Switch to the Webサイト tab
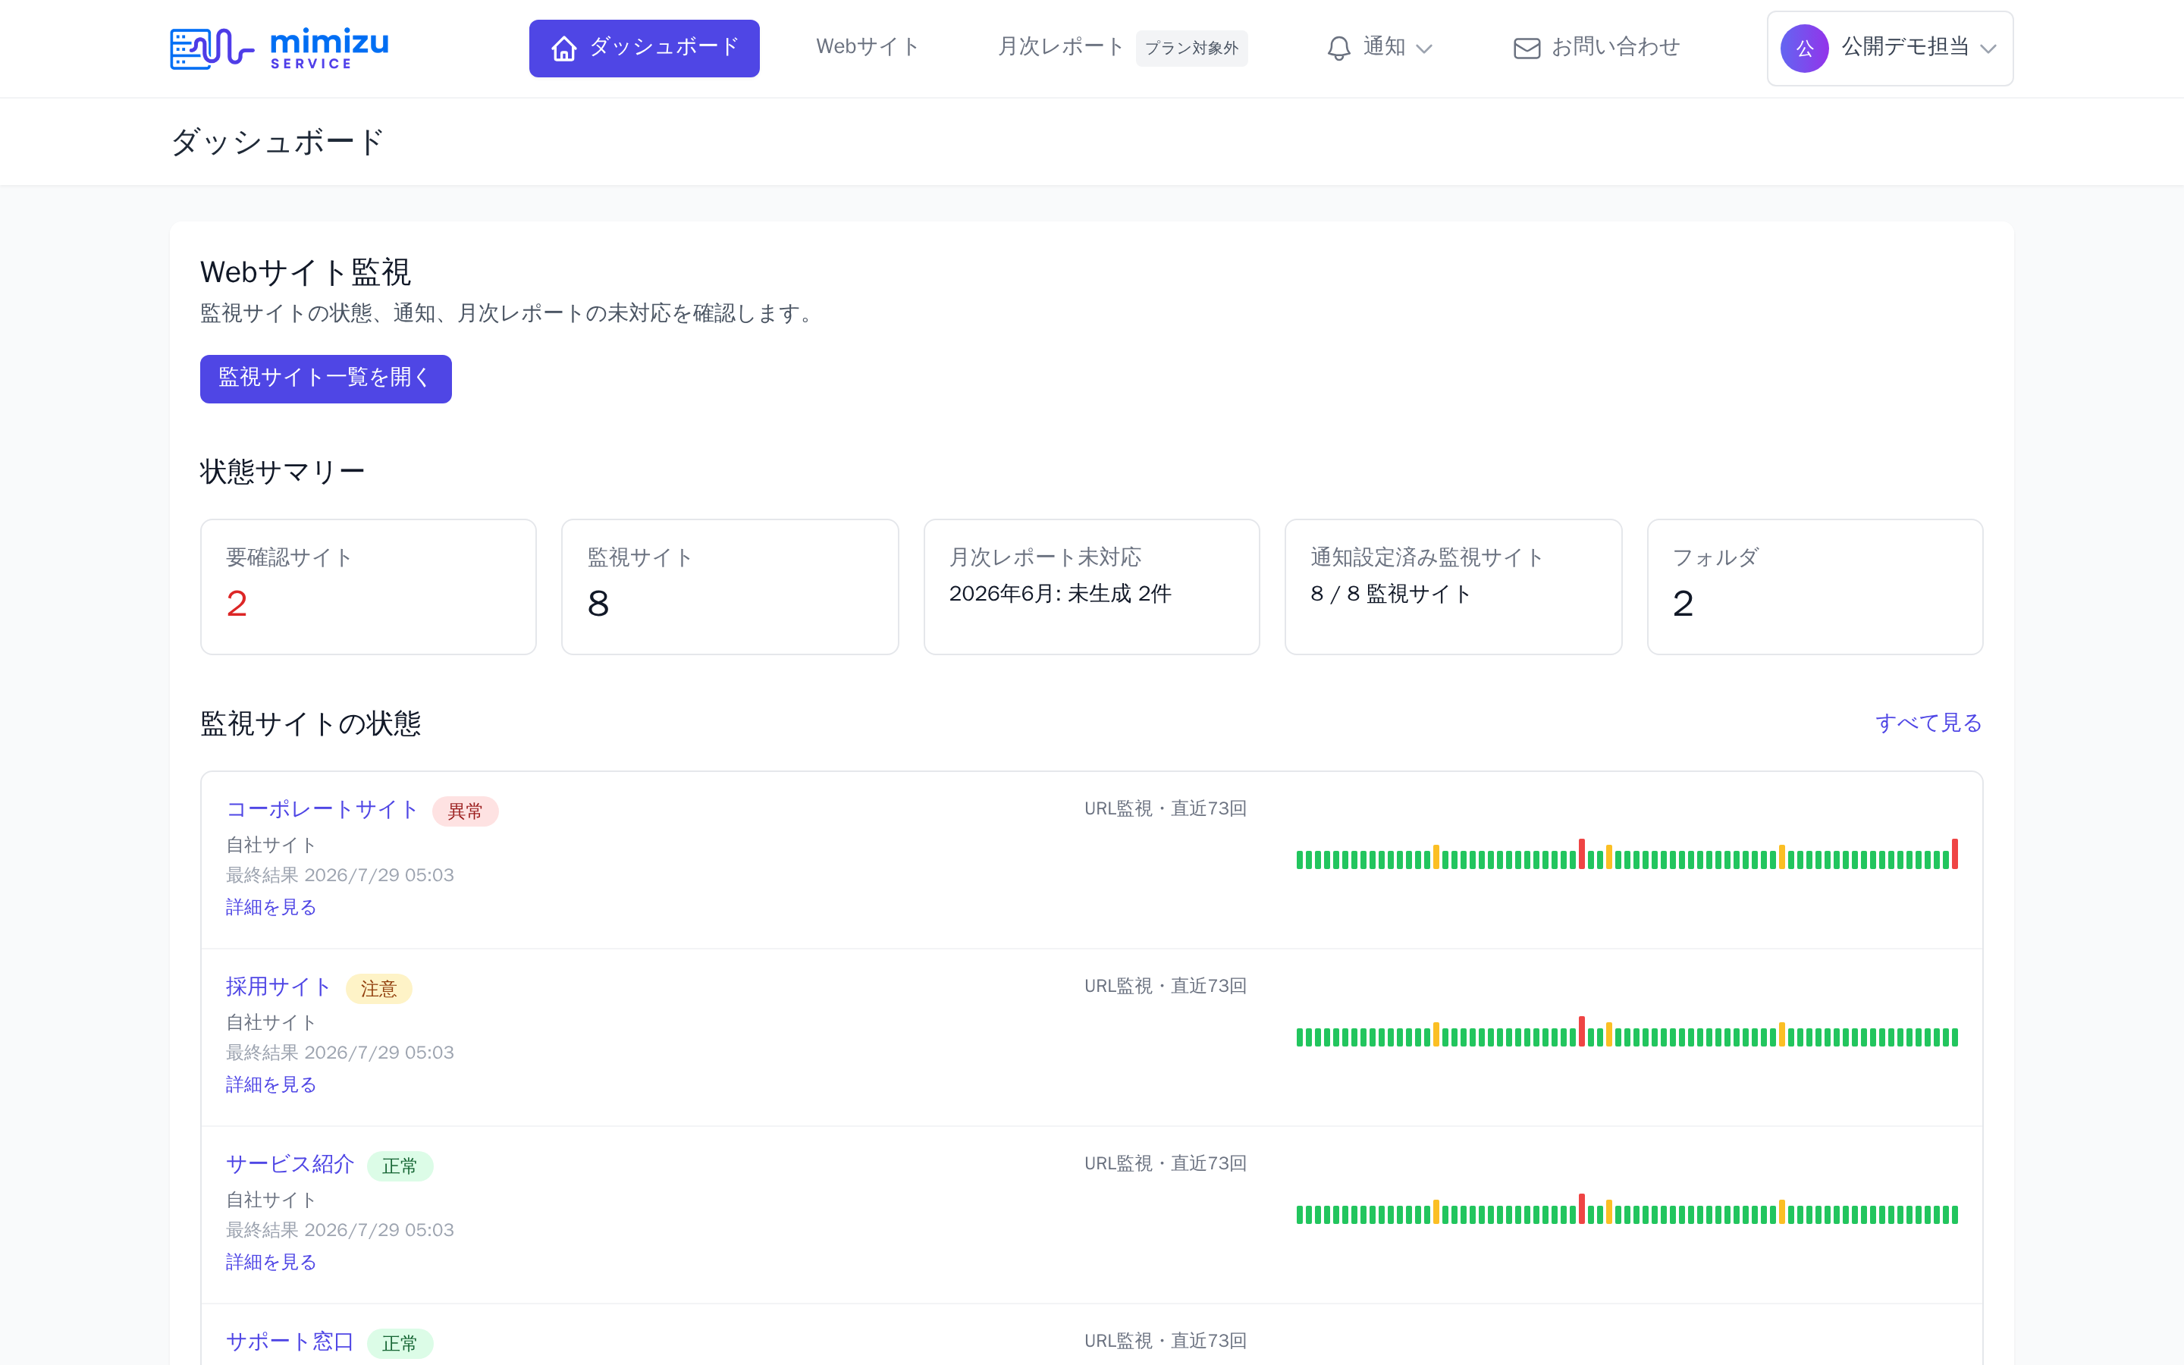Viewport: 2184px width, 1365px height. (868, 47)
